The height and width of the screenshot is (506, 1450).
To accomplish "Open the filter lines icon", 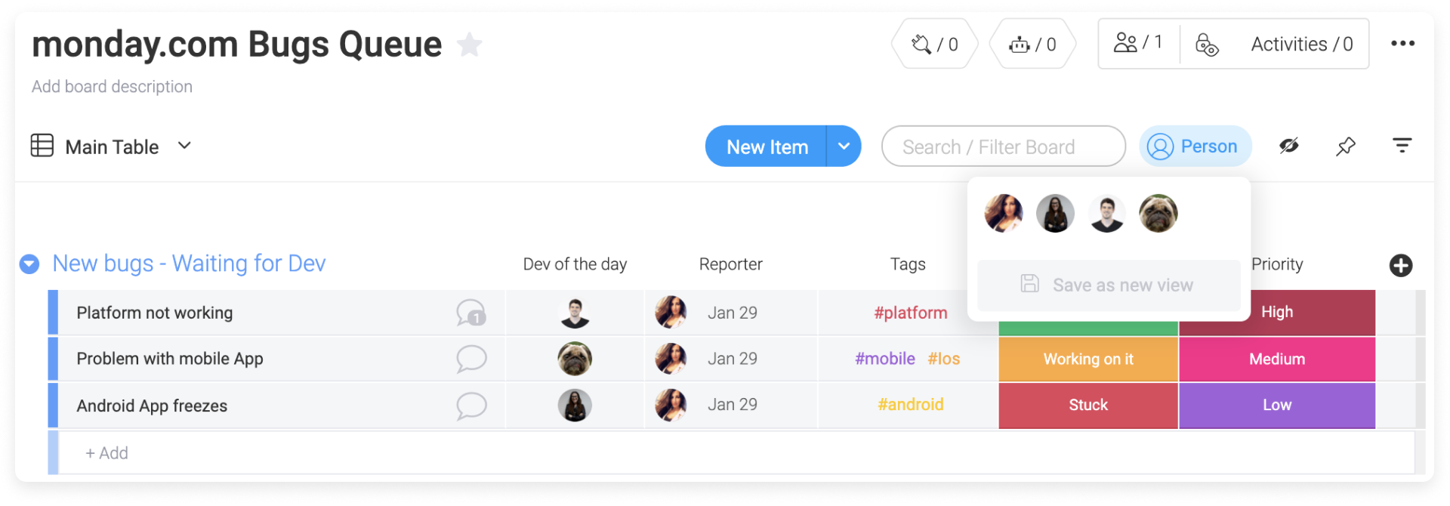I will (1402, 146).
